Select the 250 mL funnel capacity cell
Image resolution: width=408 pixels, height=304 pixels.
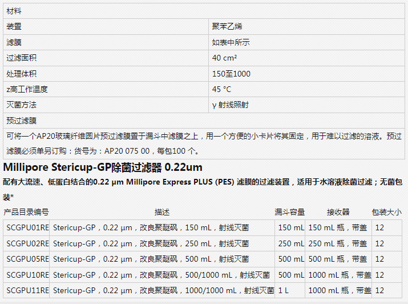[290, 243]
